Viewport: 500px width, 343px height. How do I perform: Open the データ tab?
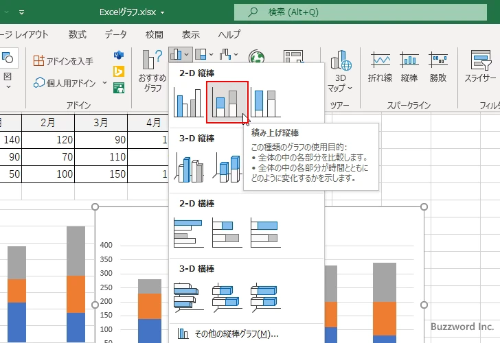(116, 34)
